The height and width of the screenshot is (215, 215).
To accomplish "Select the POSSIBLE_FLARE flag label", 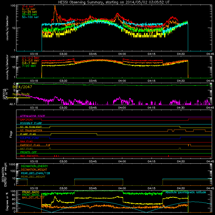I will pos(31,123).
